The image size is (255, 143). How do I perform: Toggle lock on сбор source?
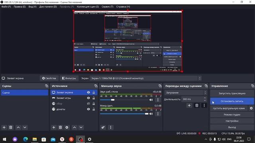(94, 104)
